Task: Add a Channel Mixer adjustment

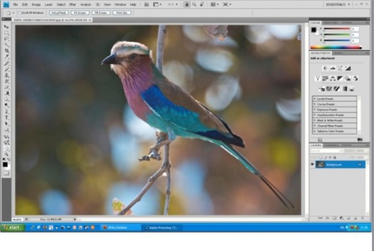Action: [356, 79]
